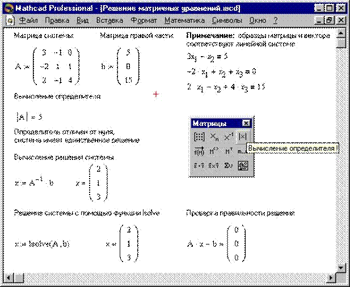350x287 pixels.
Task: Open the ? help menu
Action: [x=276, y=20]
